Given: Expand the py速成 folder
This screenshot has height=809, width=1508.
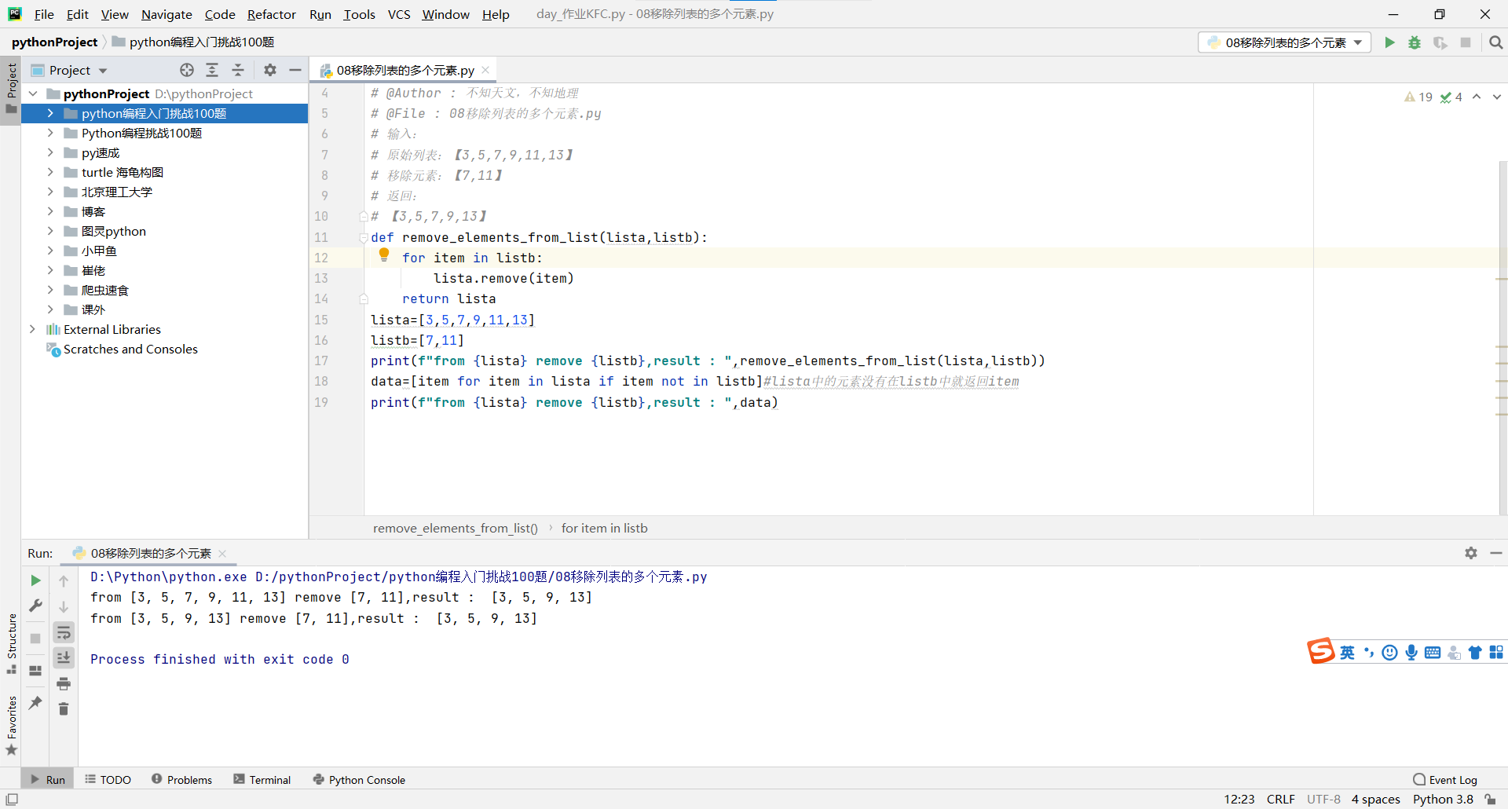Looking at the screenshot, I should [x=50, y=152].
